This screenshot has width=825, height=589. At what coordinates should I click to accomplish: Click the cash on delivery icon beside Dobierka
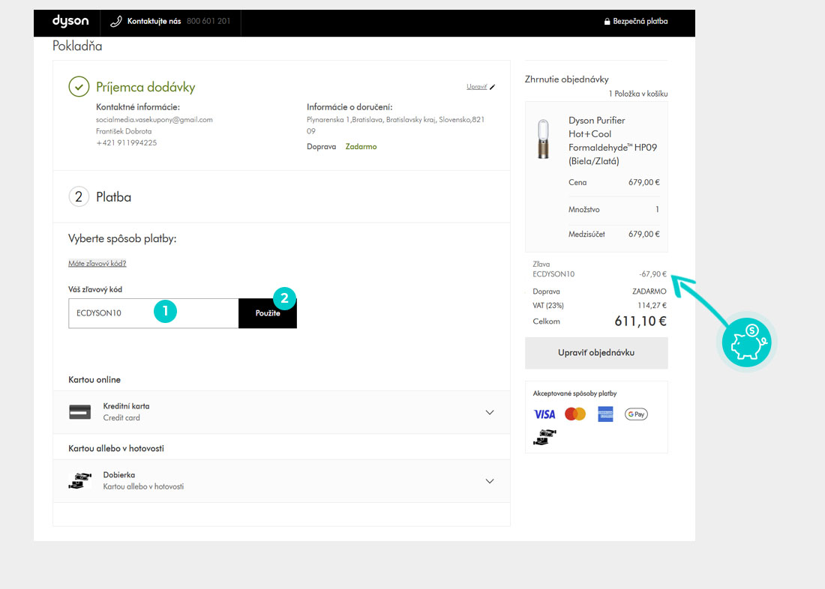tap(80, 480)
